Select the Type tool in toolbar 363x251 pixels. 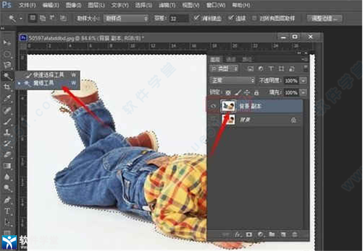pos(8,210)
